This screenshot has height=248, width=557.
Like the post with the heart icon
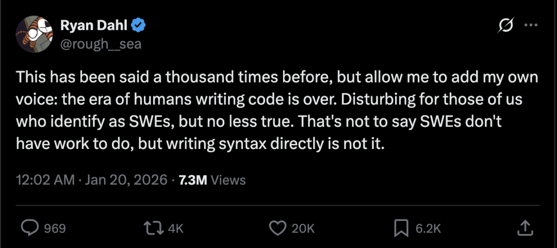tap(277, 227)
